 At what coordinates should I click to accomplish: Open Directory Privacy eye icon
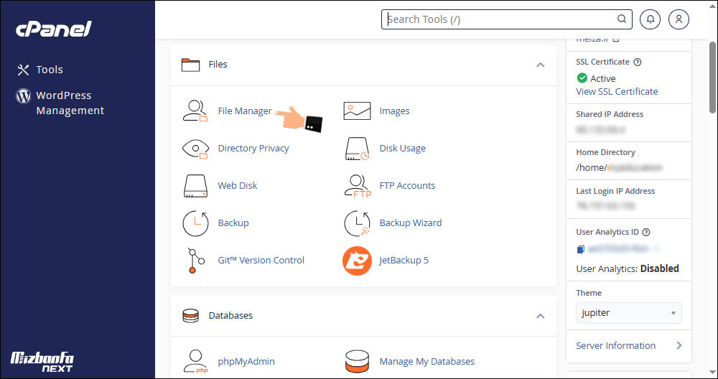[x=195, y=149]
